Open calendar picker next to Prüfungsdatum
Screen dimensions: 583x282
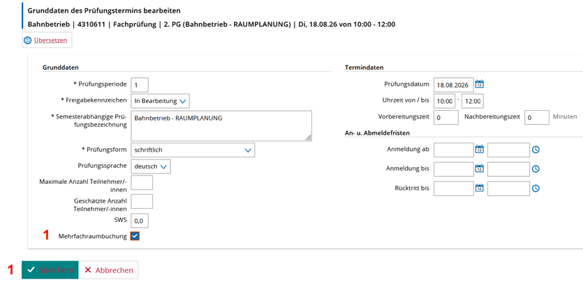click(x=480, y=84)
